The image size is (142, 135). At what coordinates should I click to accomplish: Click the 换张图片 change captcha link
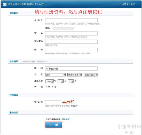(74, 106)
